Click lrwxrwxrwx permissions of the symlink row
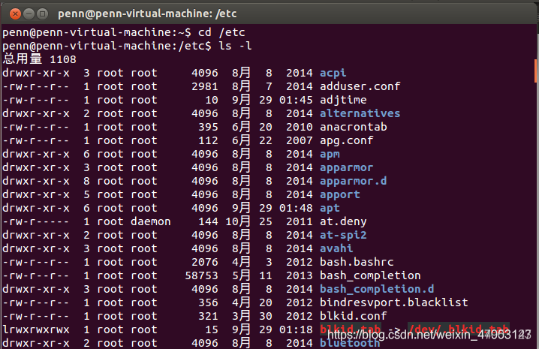This screenshot has width=539, height=349. 36,329
